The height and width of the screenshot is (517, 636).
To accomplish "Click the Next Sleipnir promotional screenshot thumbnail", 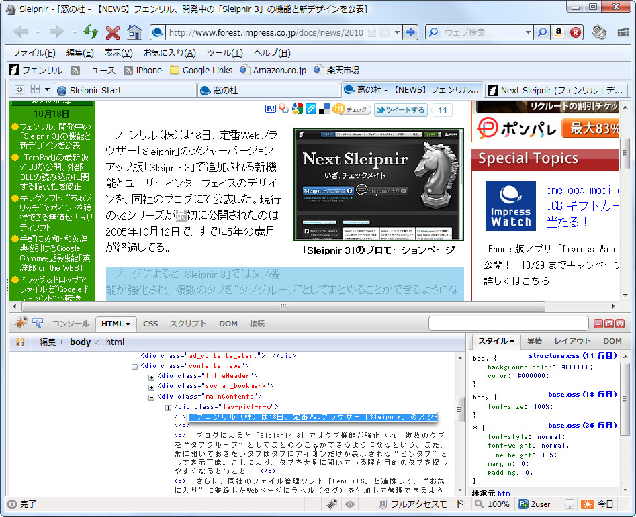I will (x=378, y=184).
